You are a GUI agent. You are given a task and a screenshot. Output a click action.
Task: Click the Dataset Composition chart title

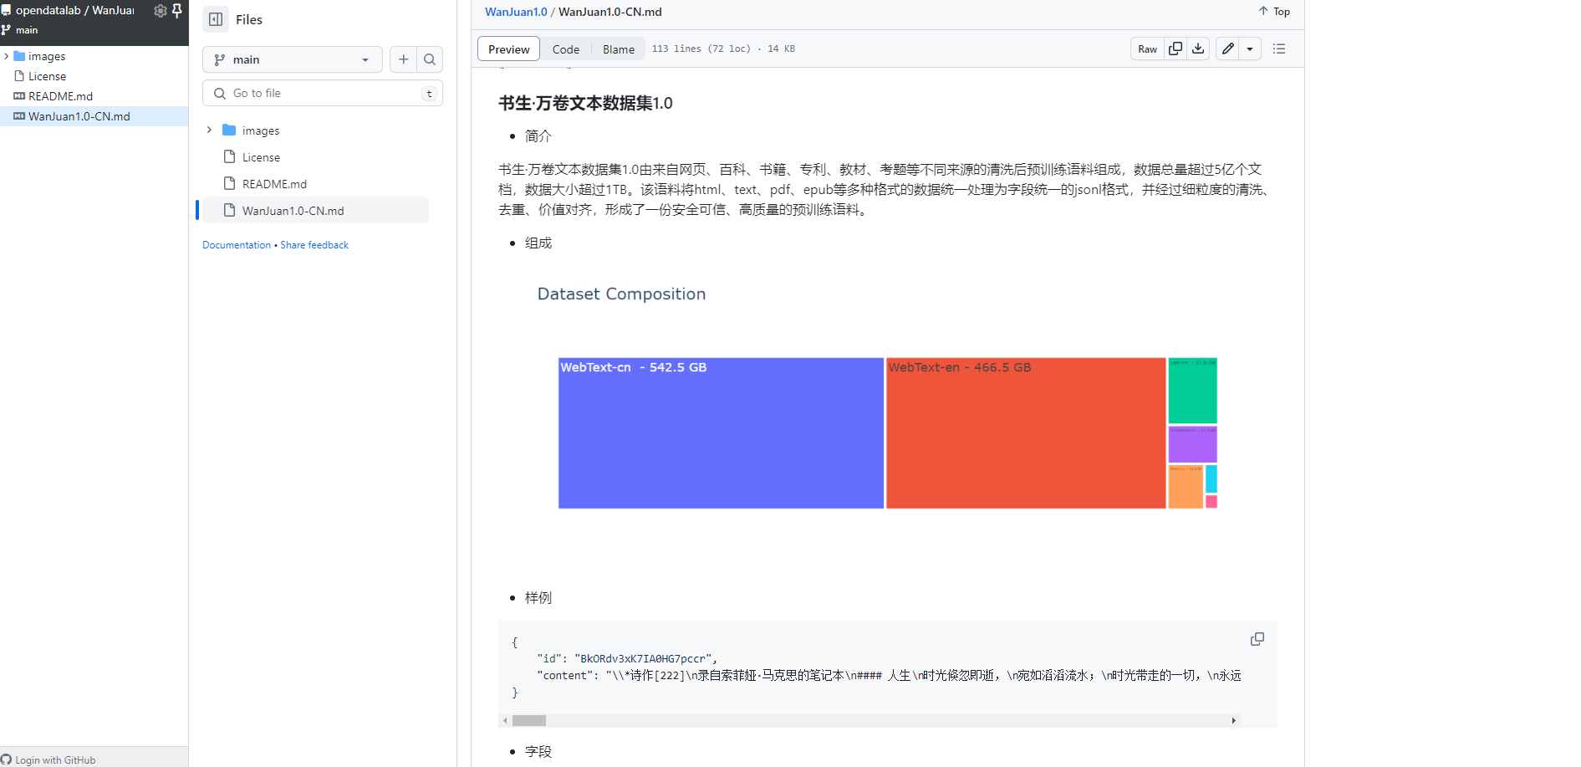(x=621, y=294)
